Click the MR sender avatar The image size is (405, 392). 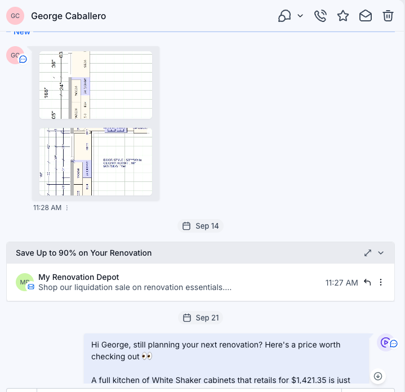click(x=25, y=282)
